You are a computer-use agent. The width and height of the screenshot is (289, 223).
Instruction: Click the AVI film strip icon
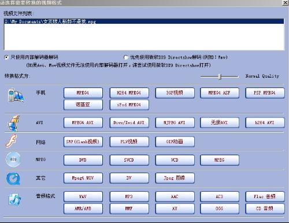click(x=13, y=123)
